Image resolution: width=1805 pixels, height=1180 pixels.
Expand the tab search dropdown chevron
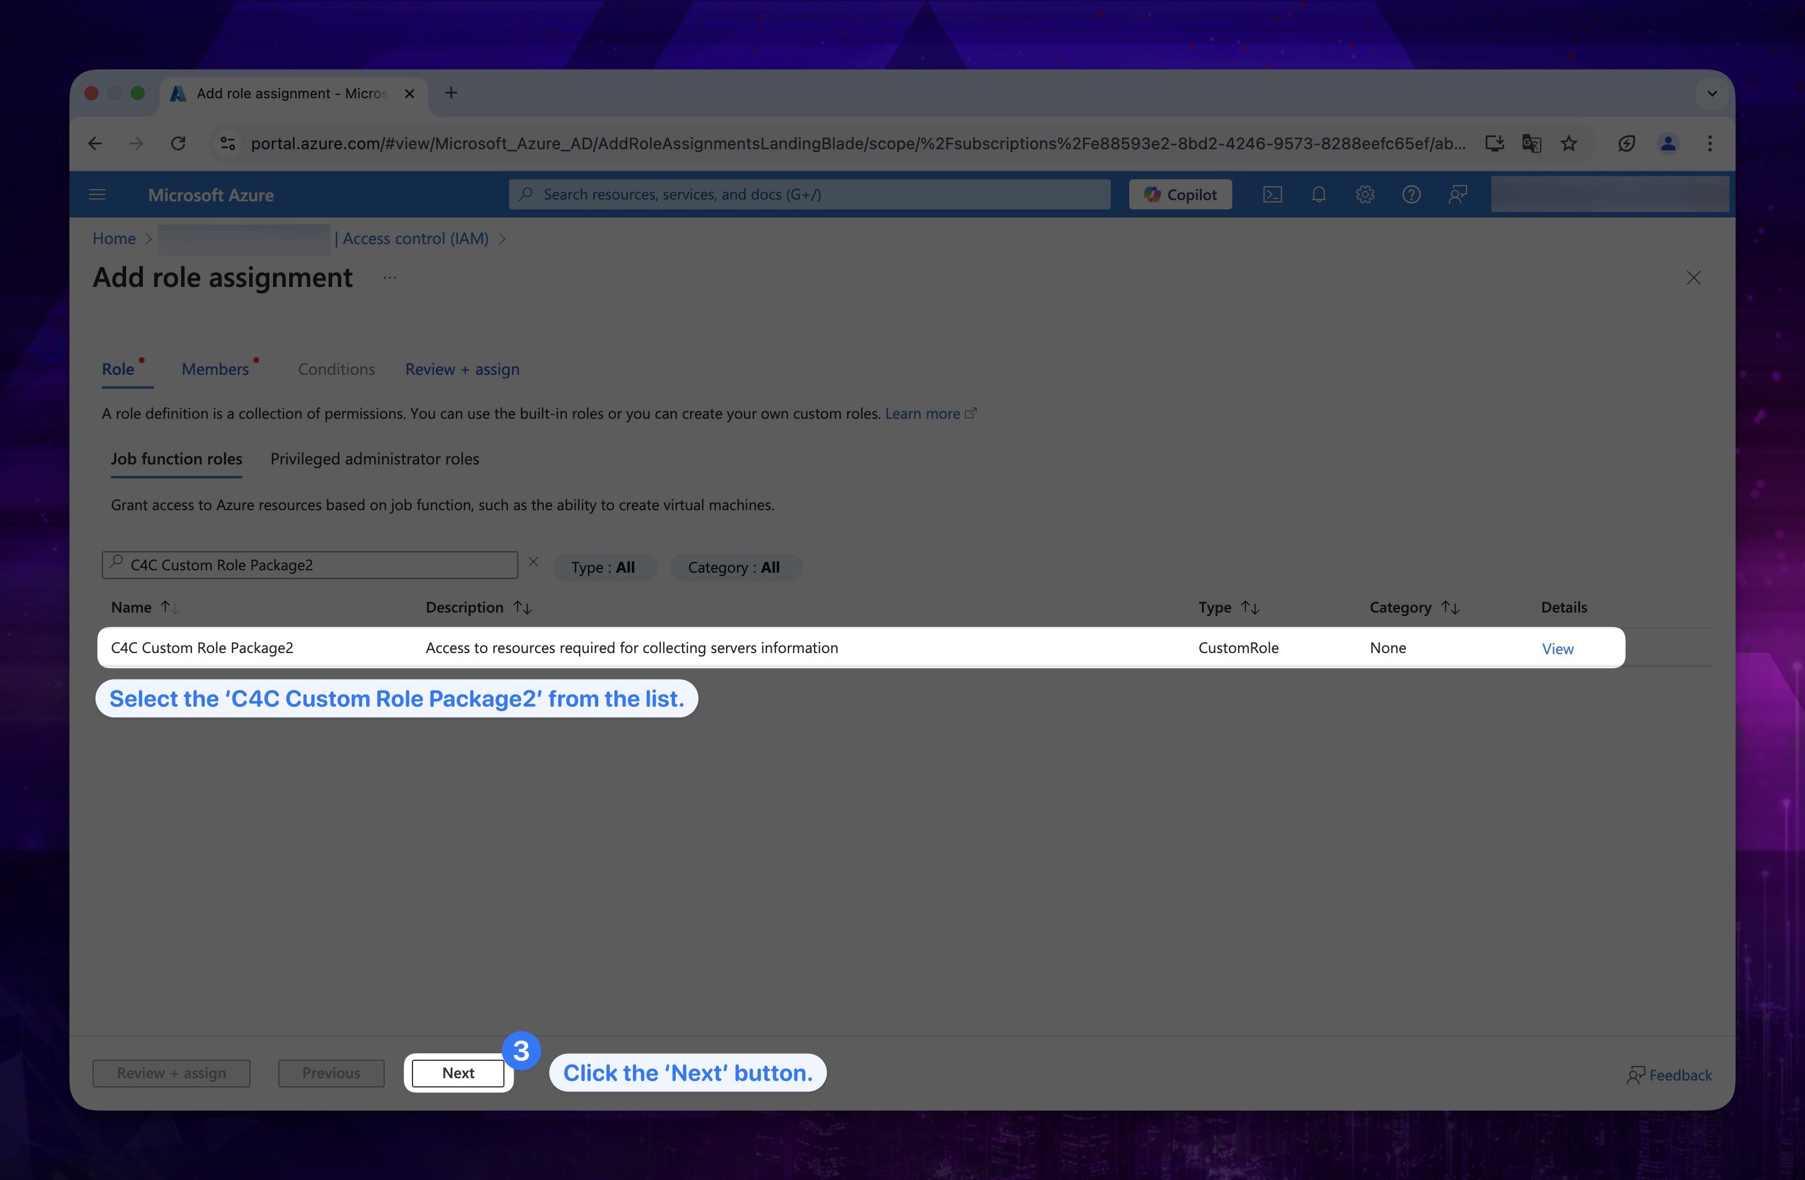(x=1712, y=93)
